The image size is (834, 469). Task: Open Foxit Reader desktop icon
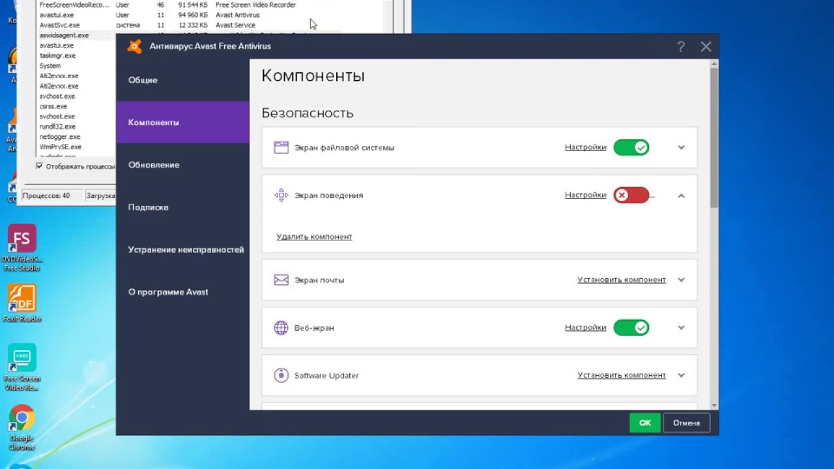22,304
